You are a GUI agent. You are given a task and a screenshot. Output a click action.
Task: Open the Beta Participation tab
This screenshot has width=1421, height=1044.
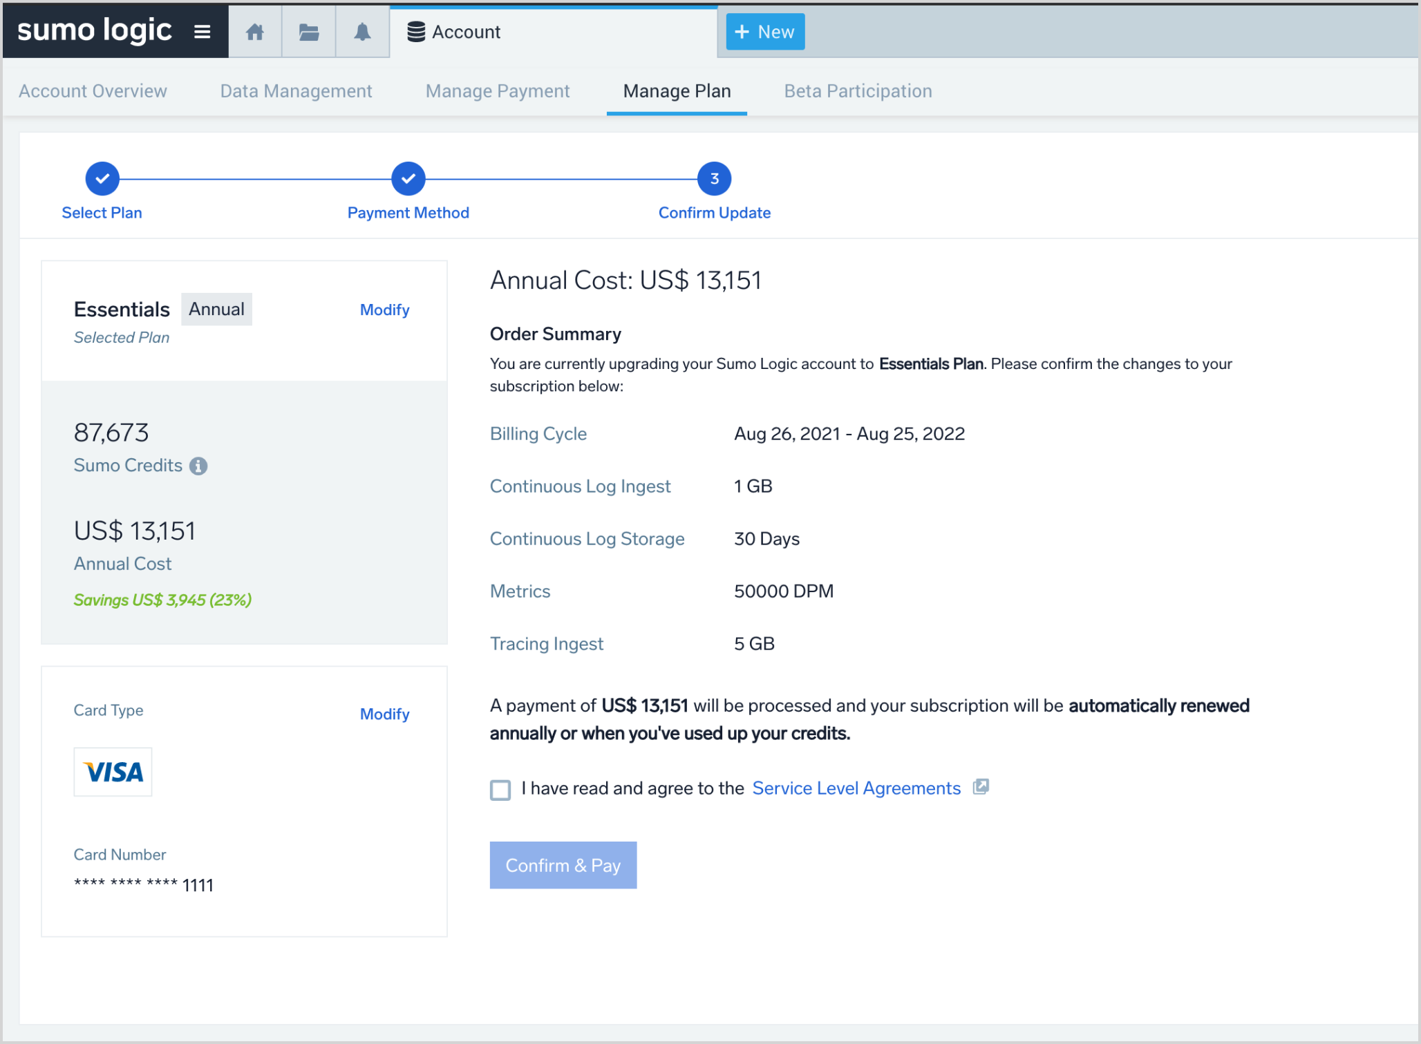(x=858, y=91)
